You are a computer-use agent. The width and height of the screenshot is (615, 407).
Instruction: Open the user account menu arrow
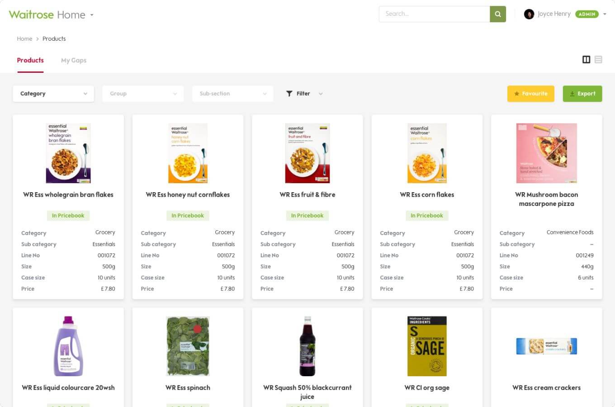605,14
